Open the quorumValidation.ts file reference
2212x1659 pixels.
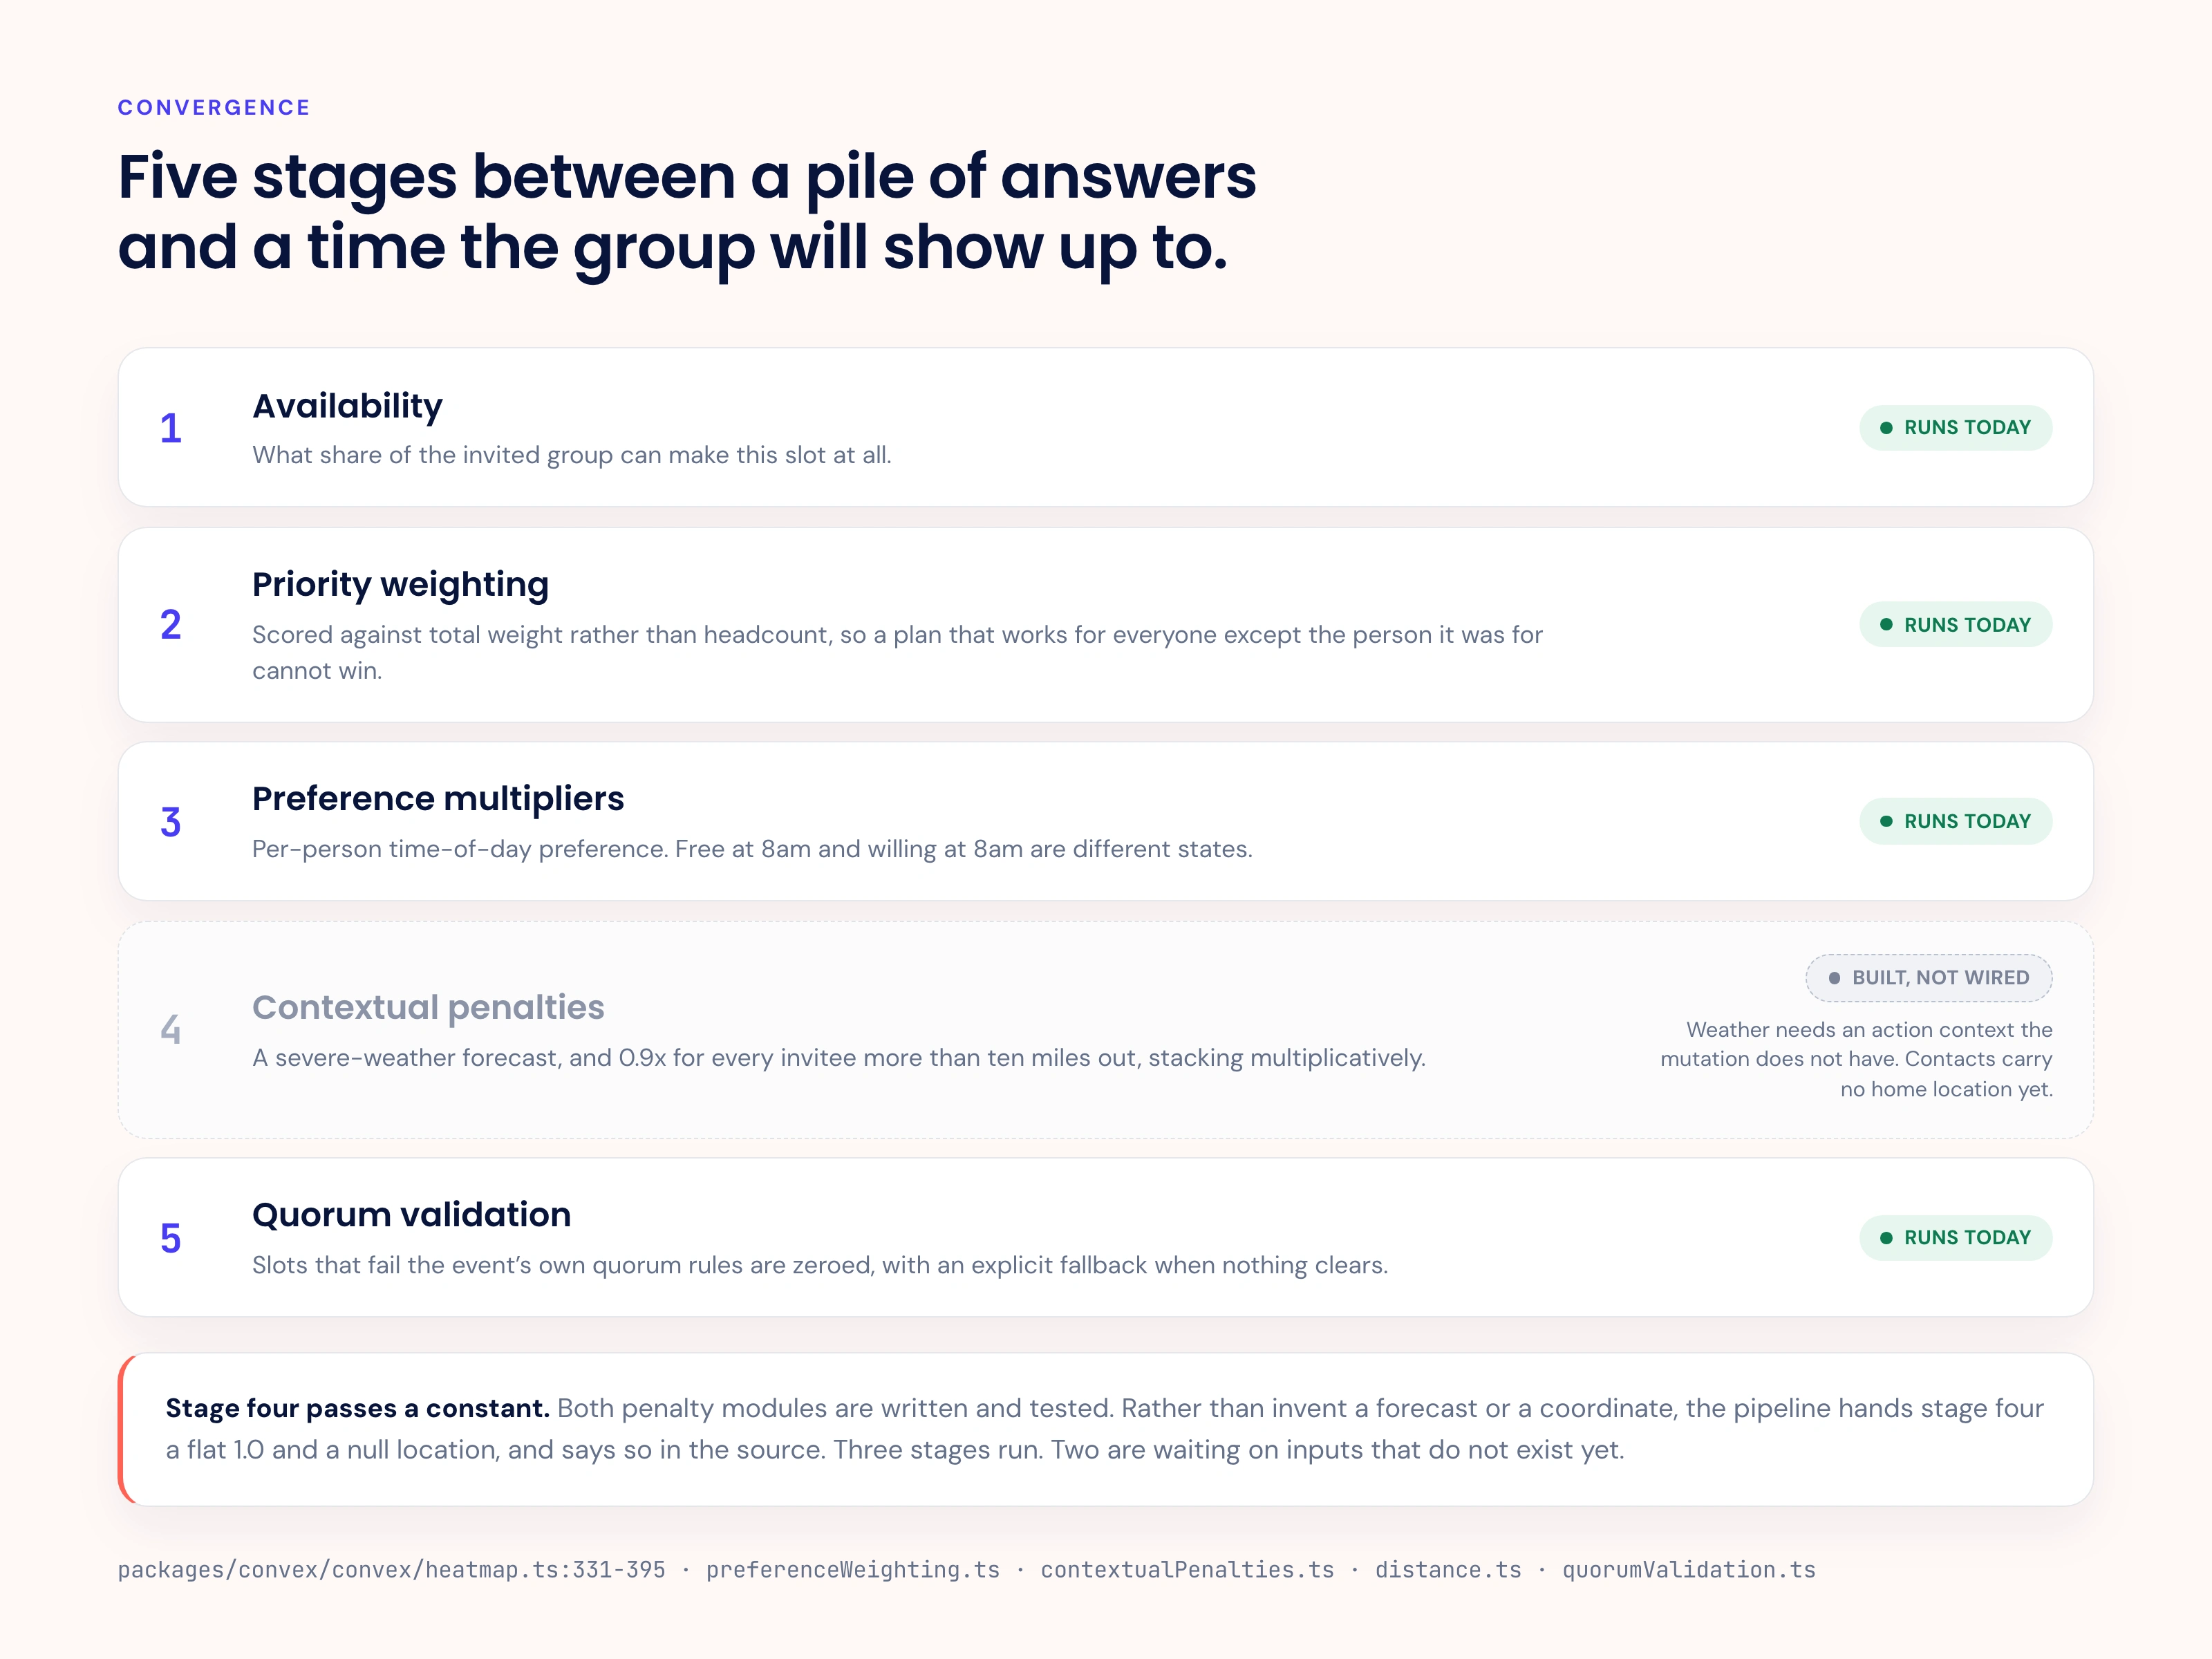tap(1688, 1570)
